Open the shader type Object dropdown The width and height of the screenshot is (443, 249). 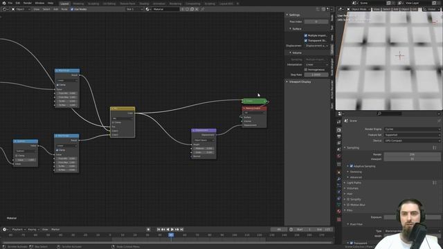tap(21, 9)
